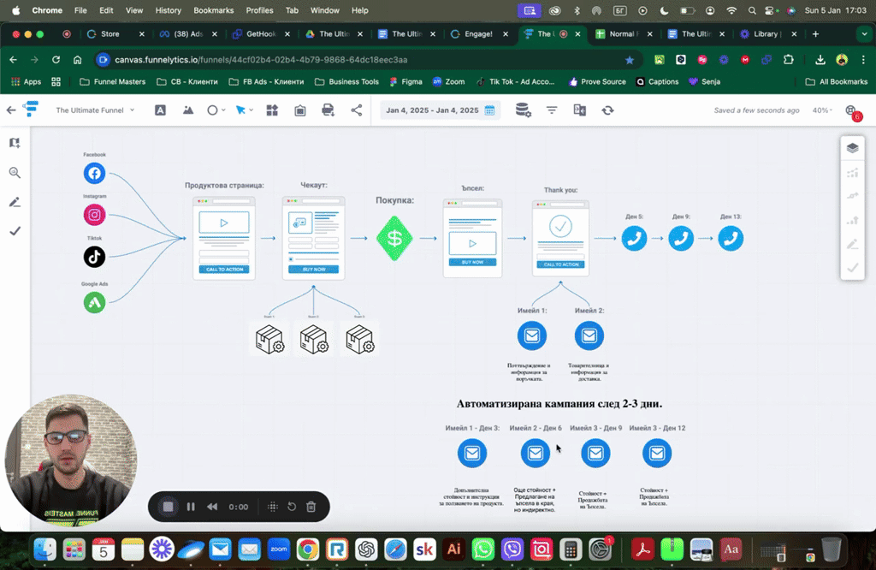This screenshot has width=876, height=570.
Task: Select the Ден 13 phone call step
Action: click(731, 239)
